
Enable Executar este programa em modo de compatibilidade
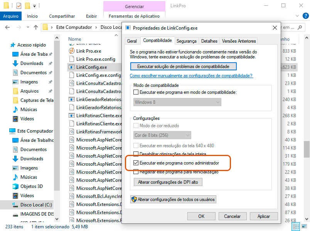(136, 92)
